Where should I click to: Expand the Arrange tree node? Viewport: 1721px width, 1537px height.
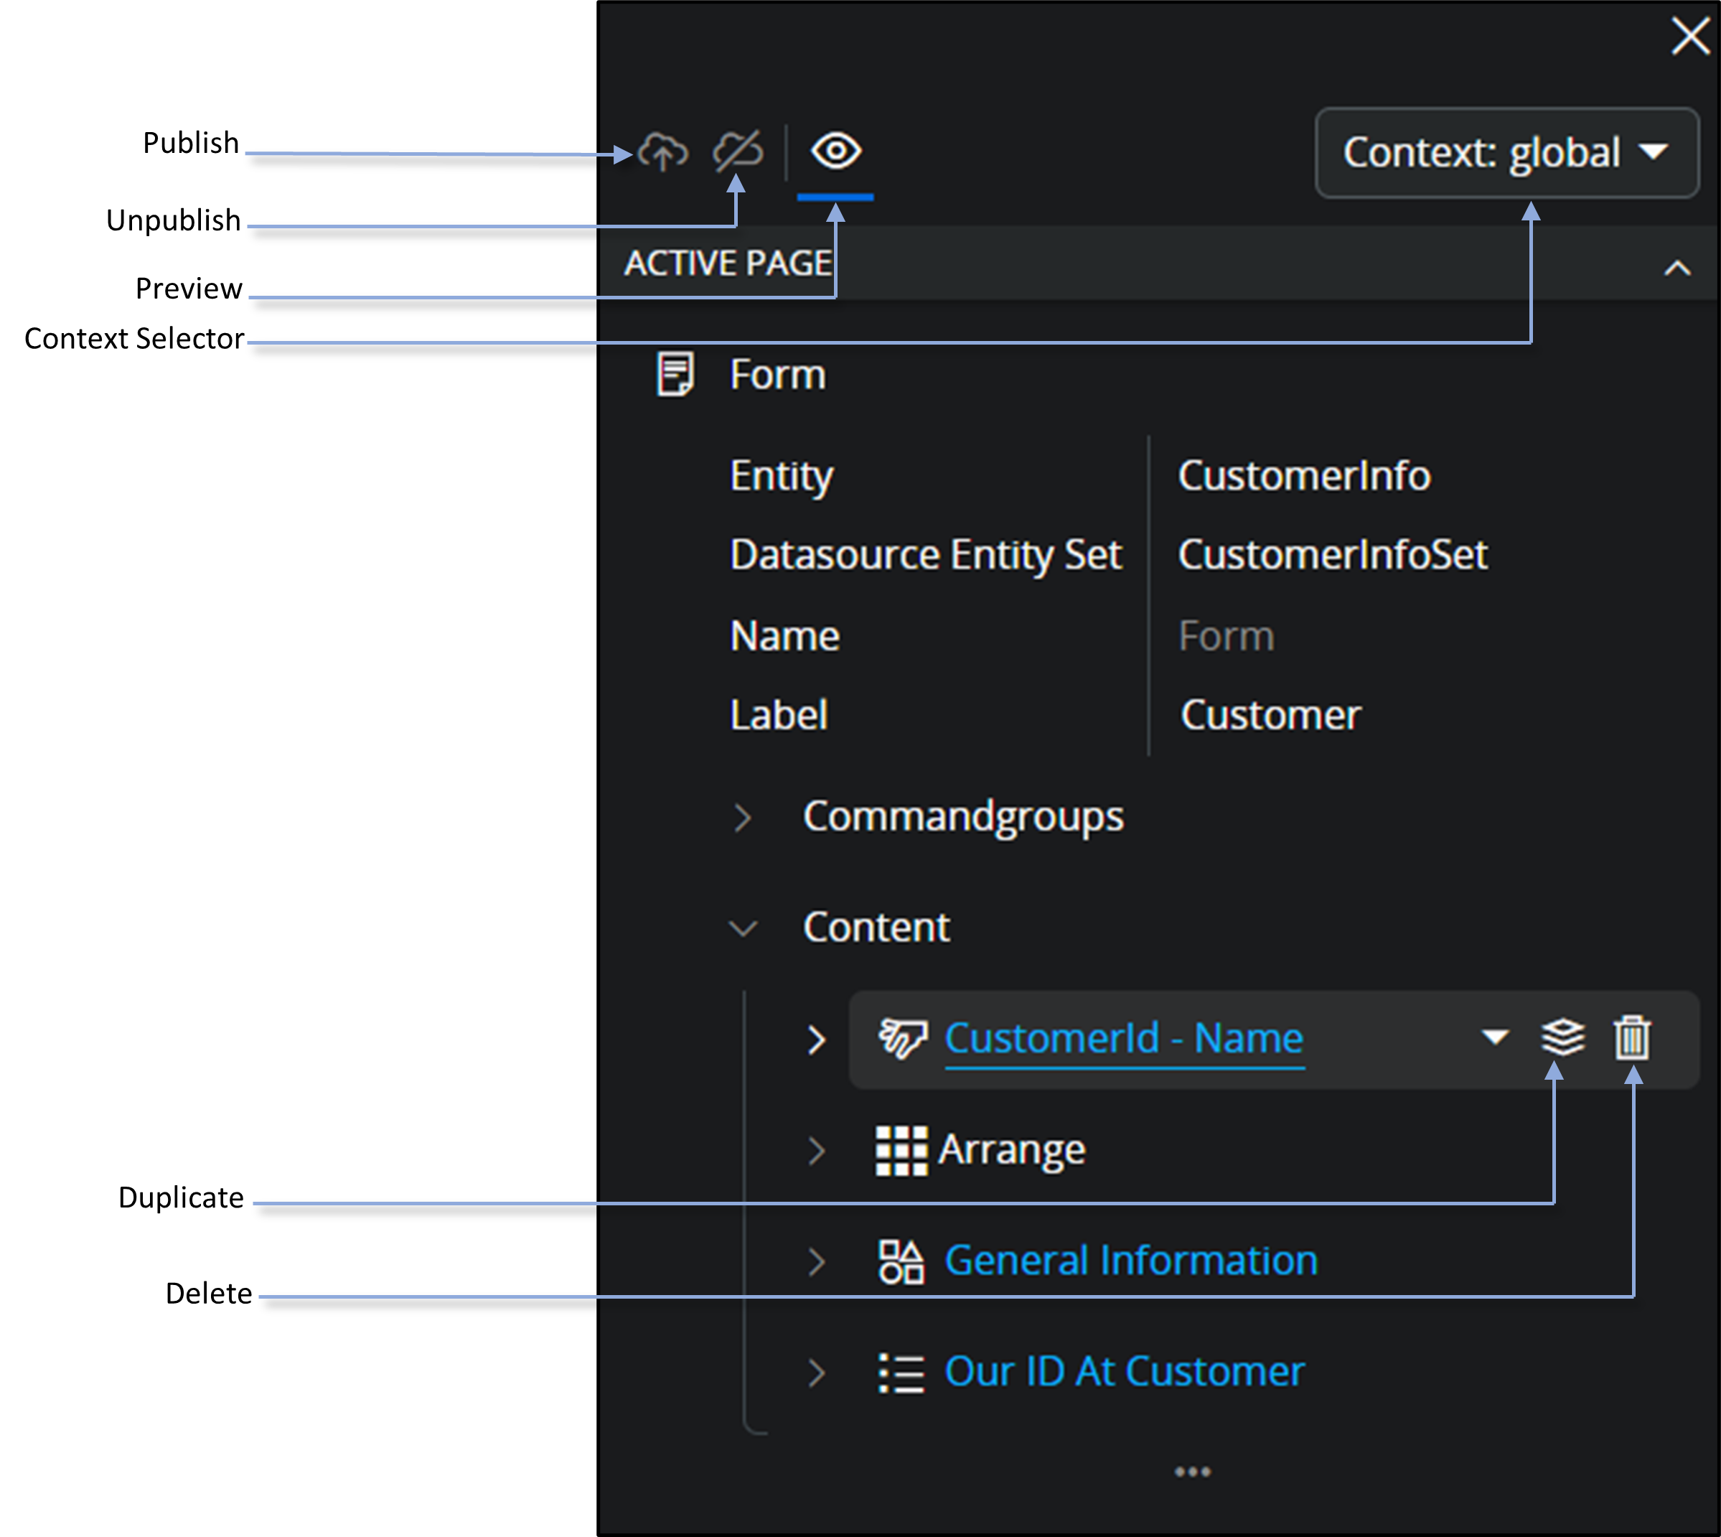click(815, 1150)
